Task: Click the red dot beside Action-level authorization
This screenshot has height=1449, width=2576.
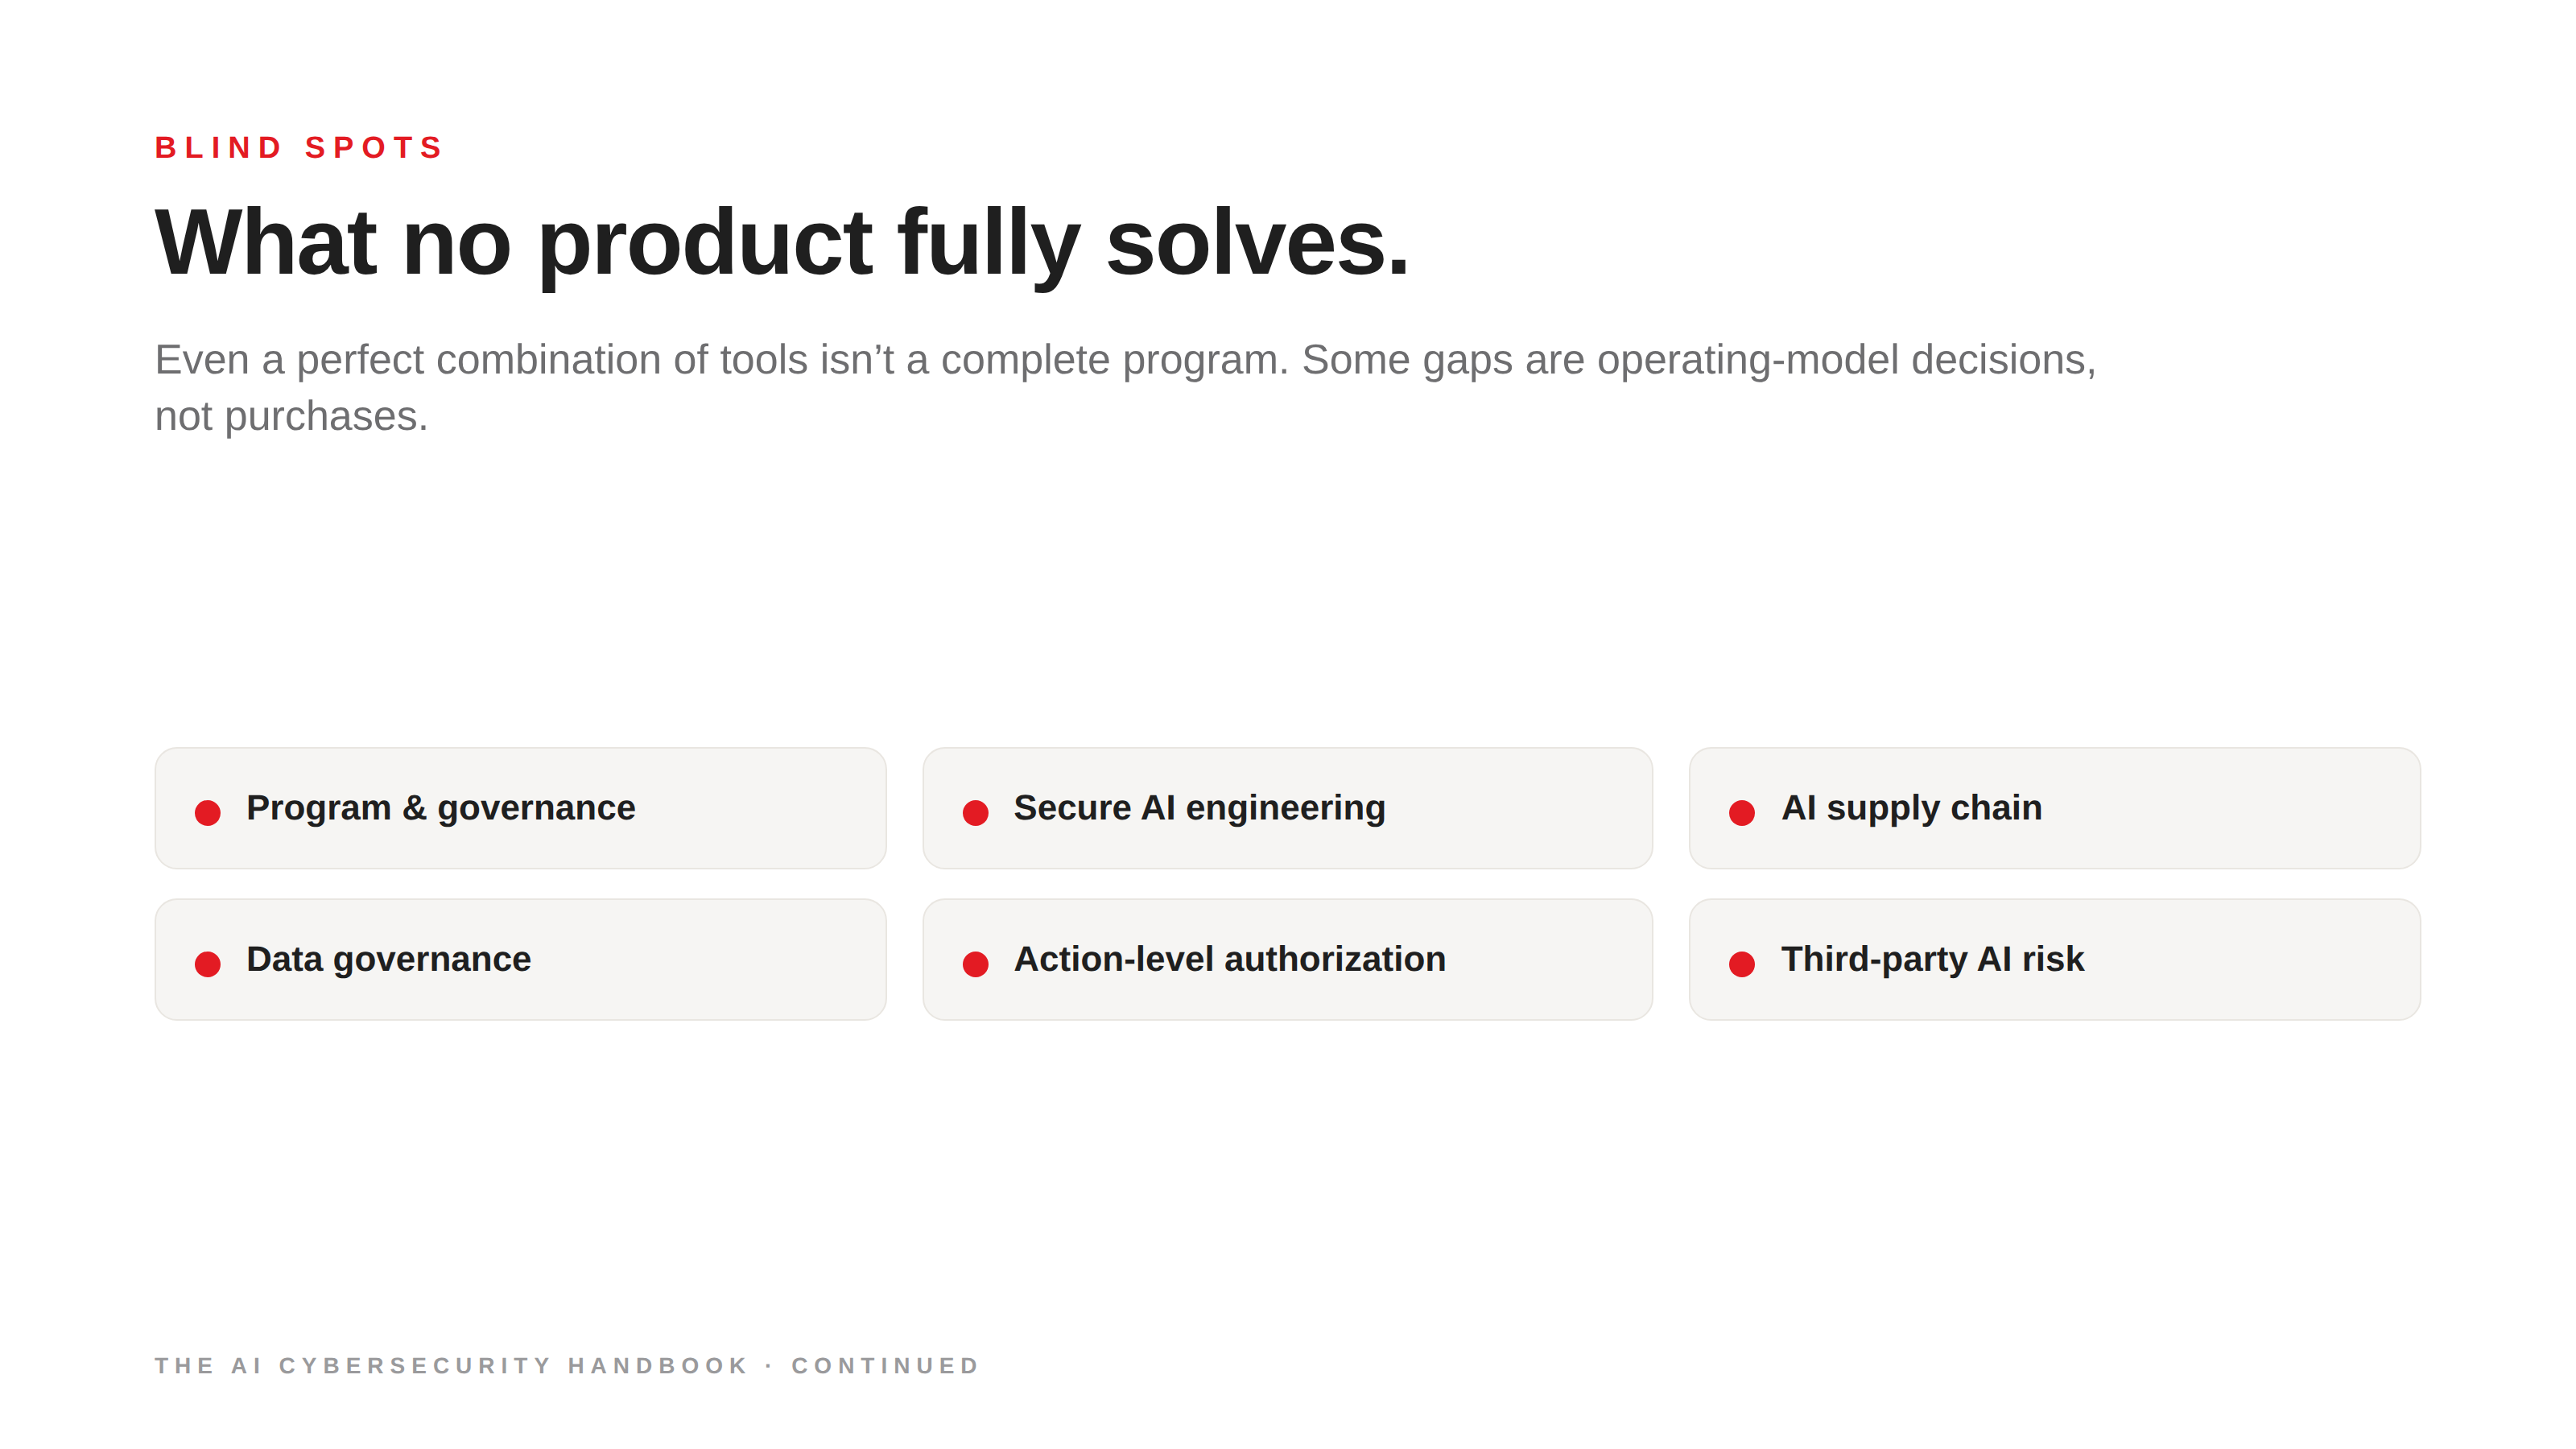Action: pyautogui.click(x=975, y=963)
